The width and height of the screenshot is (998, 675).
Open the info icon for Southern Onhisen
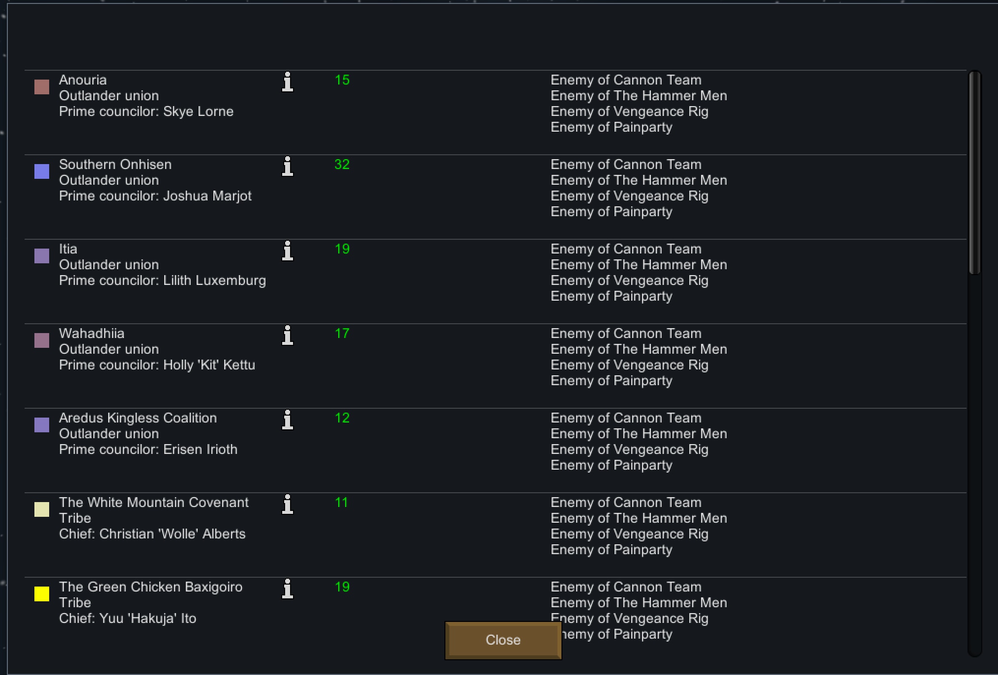coord(288,167)
